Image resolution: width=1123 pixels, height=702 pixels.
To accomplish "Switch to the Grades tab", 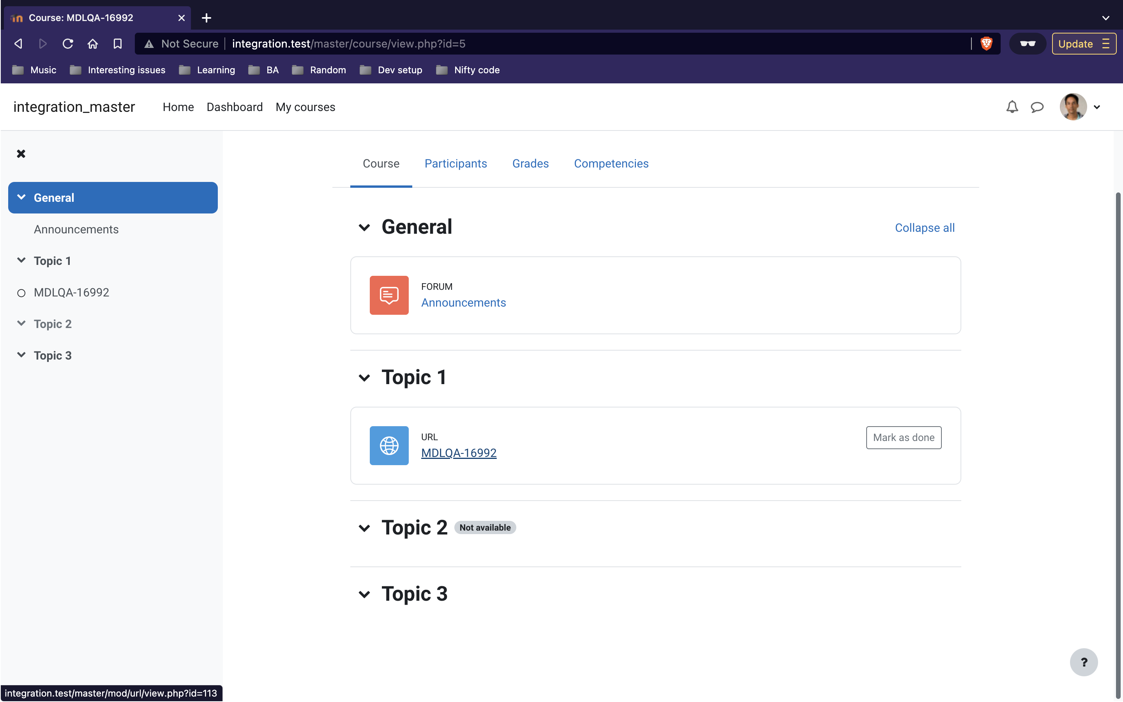I will coord(530,164).
